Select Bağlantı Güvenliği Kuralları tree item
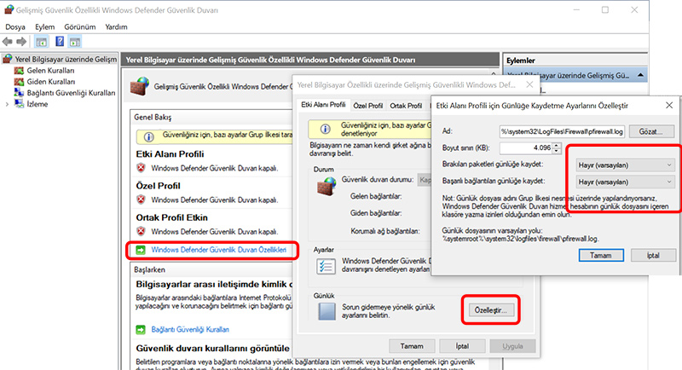This screenshot has height=370, width=682. coord(71,93)
